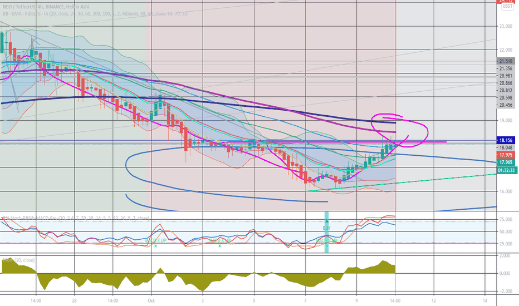The height and width of the screenshot is (306, 519).
Task: Click the 20.598 price level label
Action: 506,97
